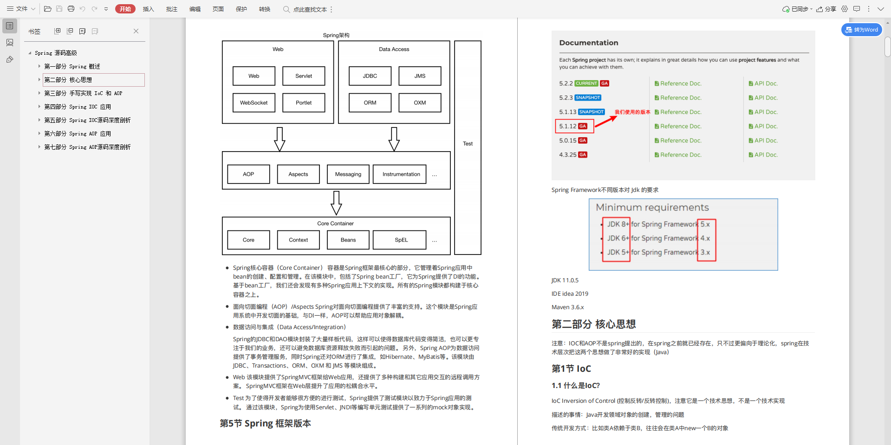Jump to bookmark 第二部分 核心思想

68,80
